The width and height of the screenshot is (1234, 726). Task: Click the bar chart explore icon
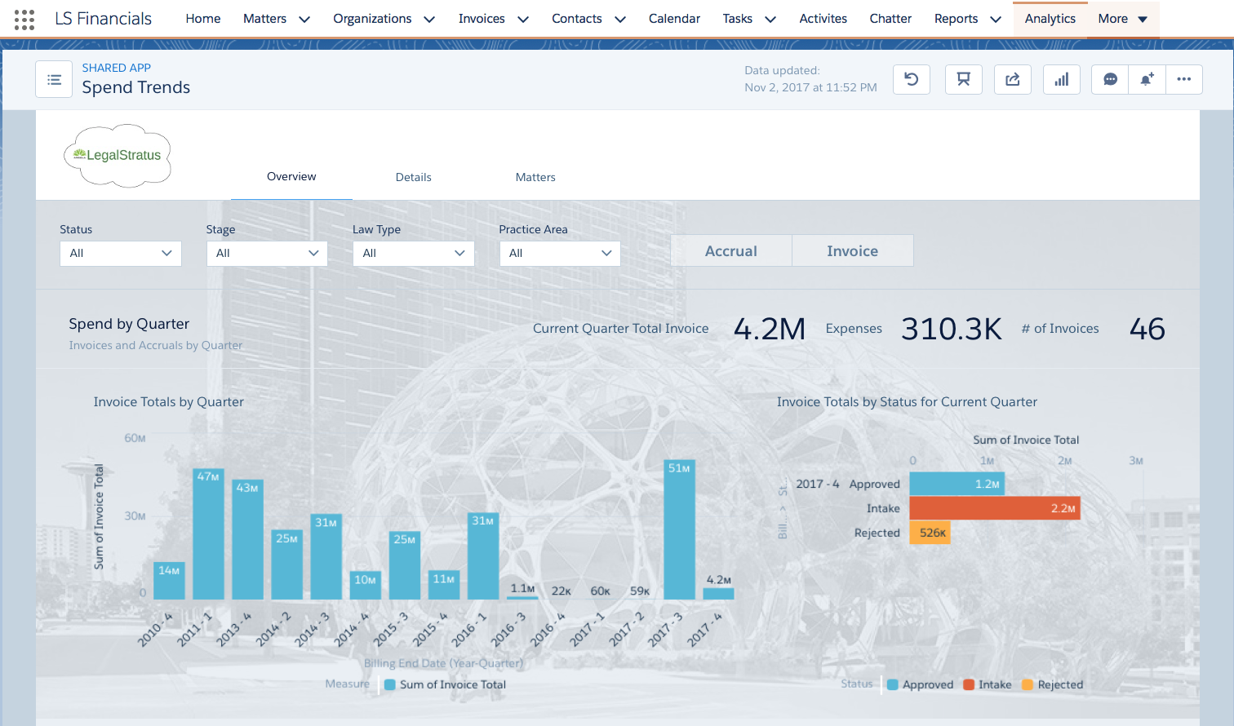1062,79
